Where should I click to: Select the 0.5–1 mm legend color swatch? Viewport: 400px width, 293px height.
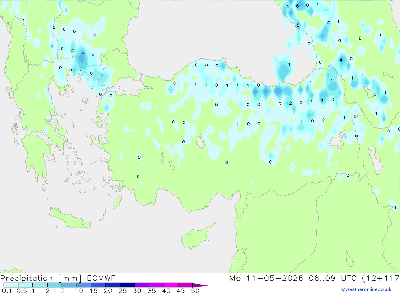click(x=25, y=285)
